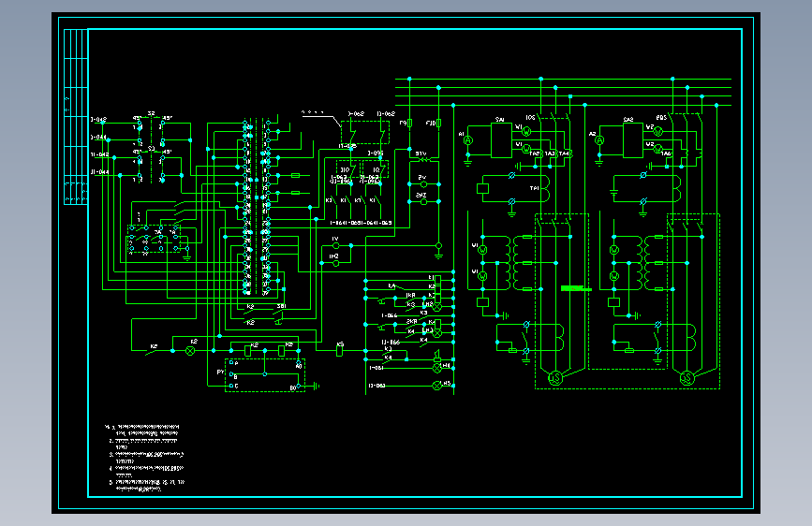Click the I-042 terminal label
812x526 pixels.
tap(98, 120)
